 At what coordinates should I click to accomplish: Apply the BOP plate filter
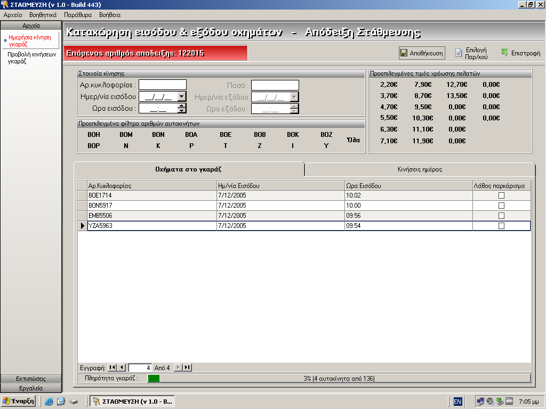[94, 146]
